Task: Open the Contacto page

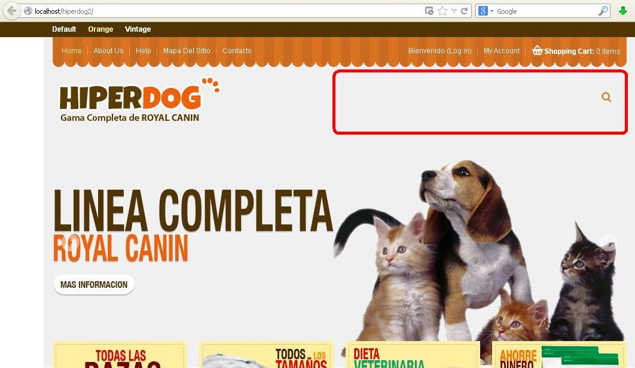Action: pos(237,51)
